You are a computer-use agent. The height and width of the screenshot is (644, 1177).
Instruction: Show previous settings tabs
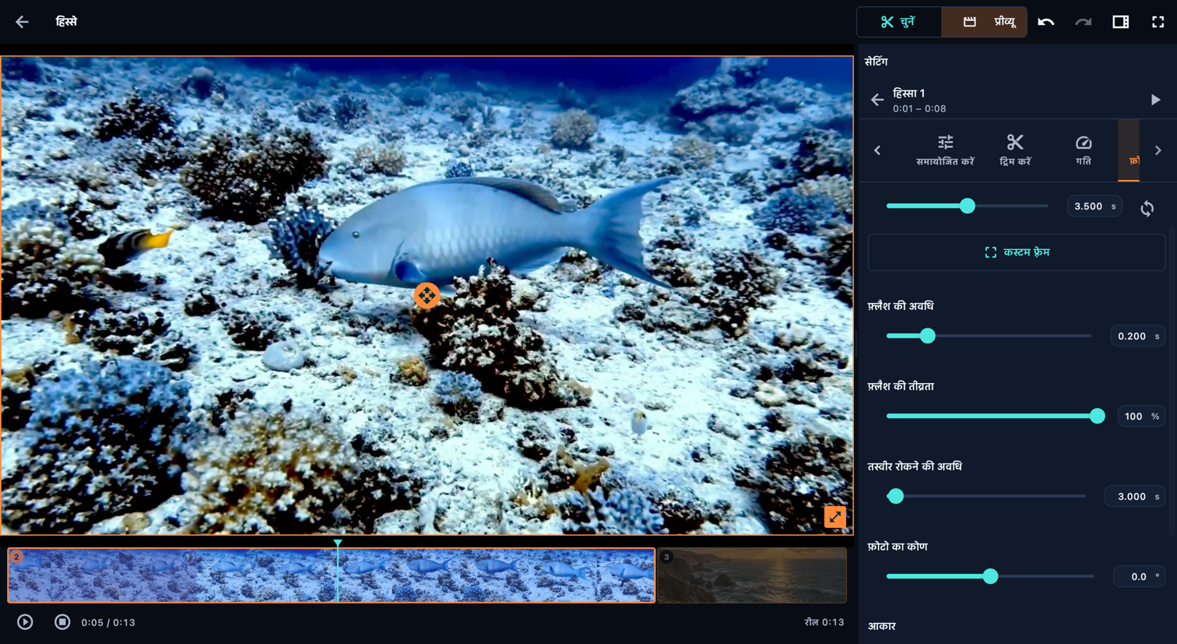point(877,150)
